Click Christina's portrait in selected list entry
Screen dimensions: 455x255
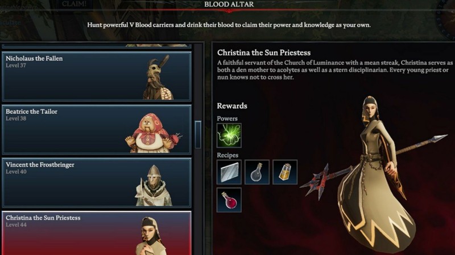click(x=151, y=236)
